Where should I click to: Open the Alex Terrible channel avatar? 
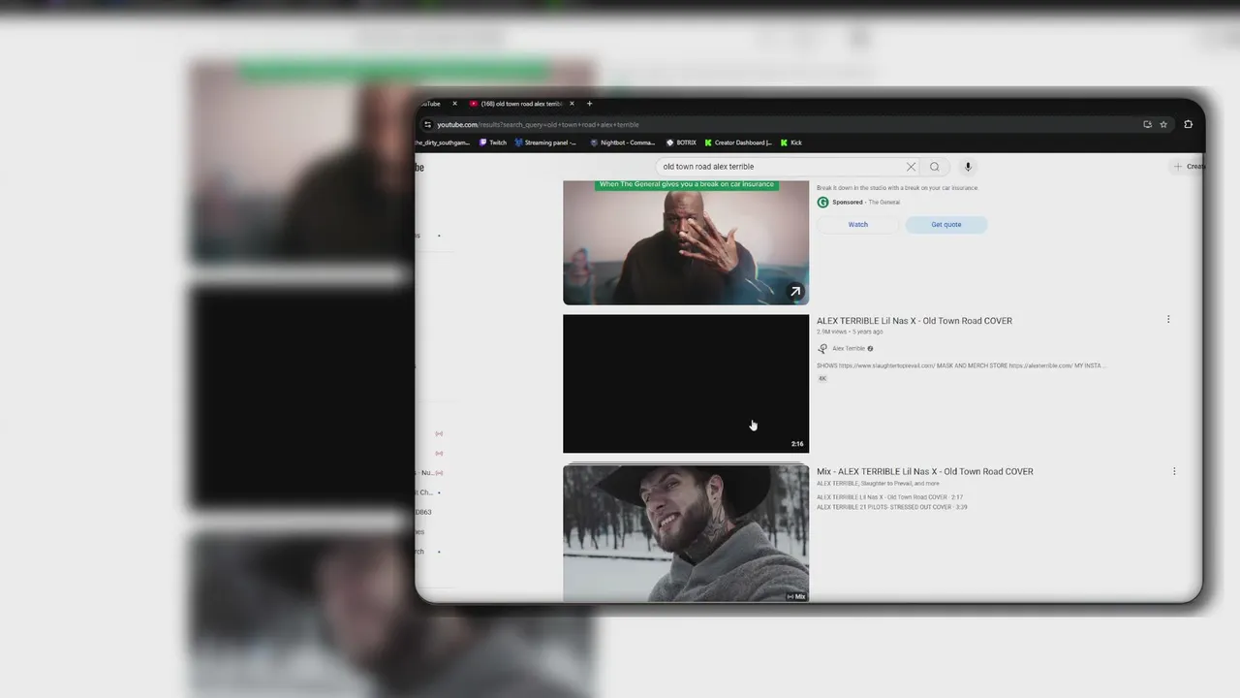point(822,348)
